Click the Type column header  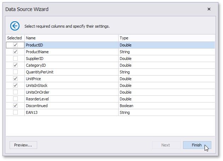(x=166, y=38)
